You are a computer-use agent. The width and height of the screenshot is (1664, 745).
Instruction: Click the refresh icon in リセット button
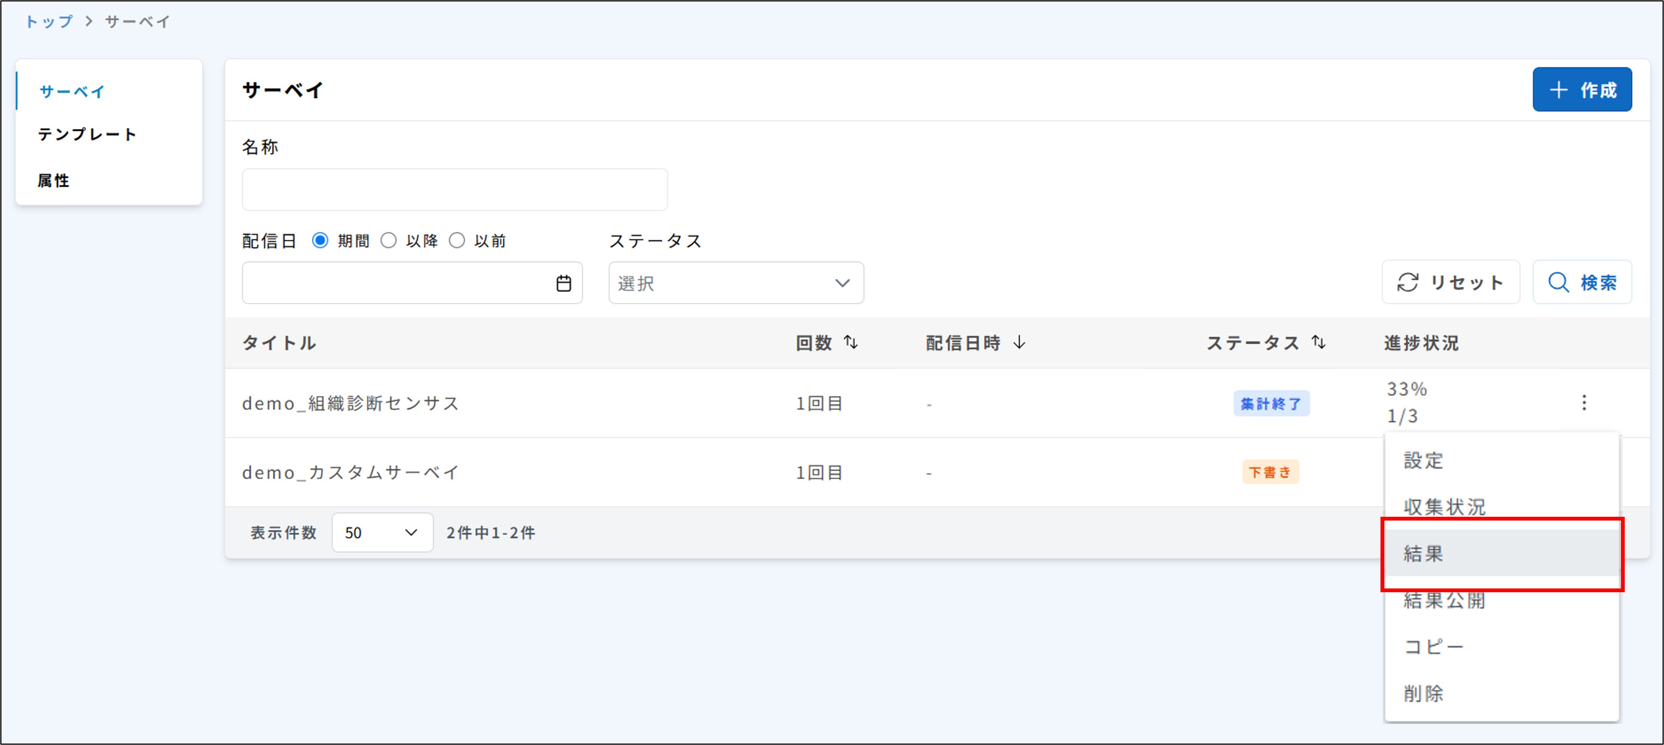(x=1409, y=282)
